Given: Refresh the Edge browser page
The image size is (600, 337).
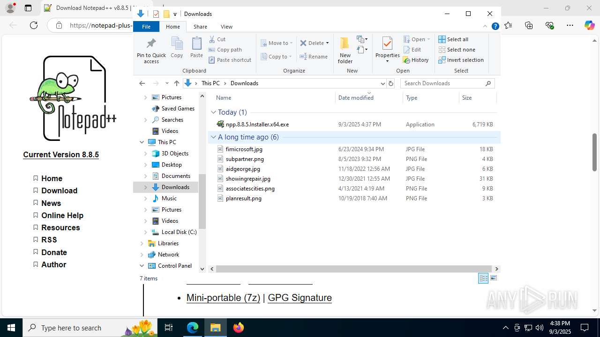Looking at the screenshot, I should pos(34,25).
